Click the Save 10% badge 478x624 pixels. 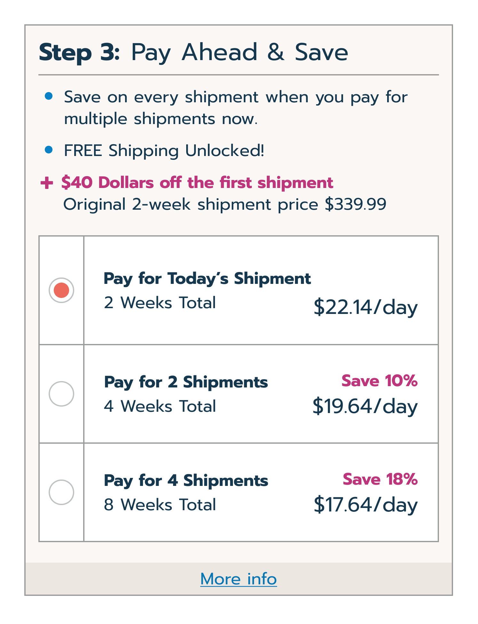[379, 381]
